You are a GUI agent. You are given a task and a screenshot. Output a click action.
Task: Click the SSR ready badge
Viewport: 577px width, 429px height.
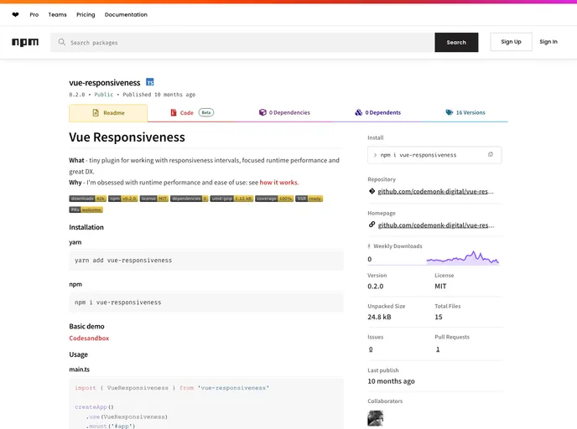click(309, 199)
